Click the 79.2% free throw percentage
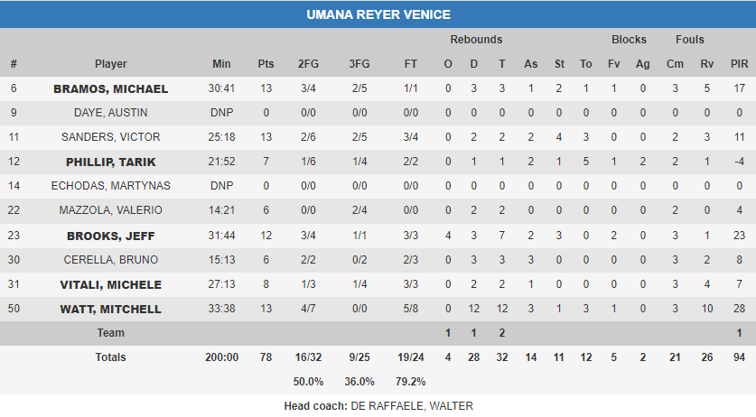 click(411, 381)
